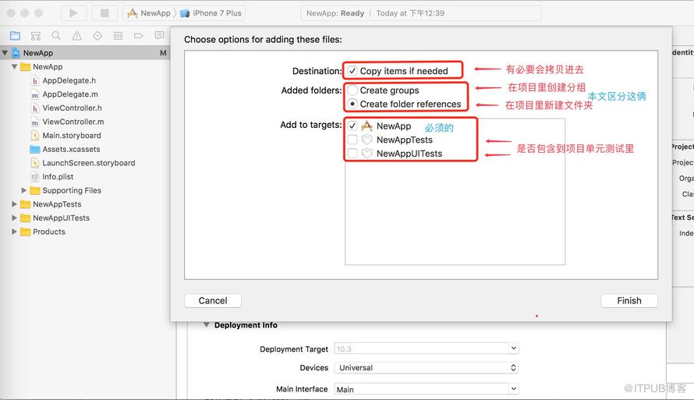The image size is (694, 400).
Task: Expand the Products group
Action: click(x=14, y=232)
